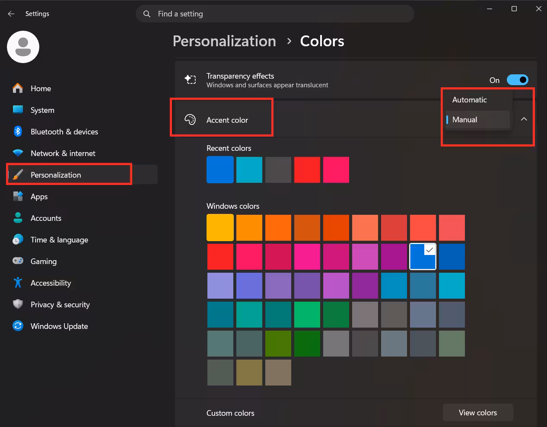The image size is (547, 427).
Task: Go to Bluetooth & devices
Action: [82, 131]
